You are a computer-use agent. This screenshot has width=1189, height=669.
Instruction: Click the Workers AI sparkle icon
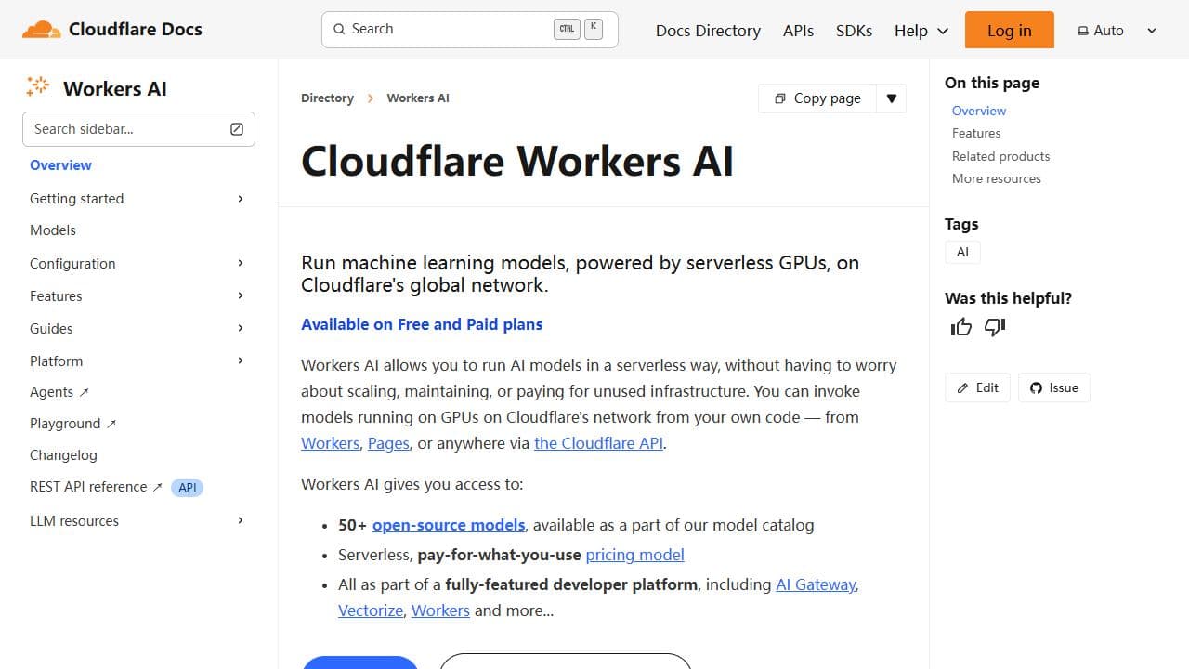tap(37, 86)
